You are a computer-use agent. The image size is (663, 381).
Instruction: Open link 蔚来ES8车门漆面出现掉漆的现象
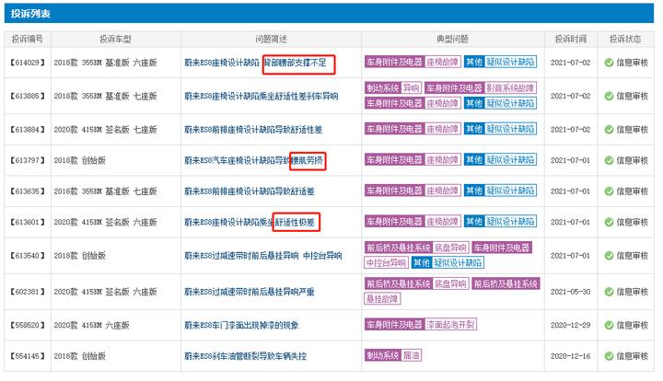tap(241, 325)
